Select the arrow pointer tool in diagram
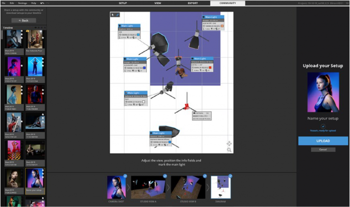The height and width of the screenshot is (207, 350). [113, 15]
